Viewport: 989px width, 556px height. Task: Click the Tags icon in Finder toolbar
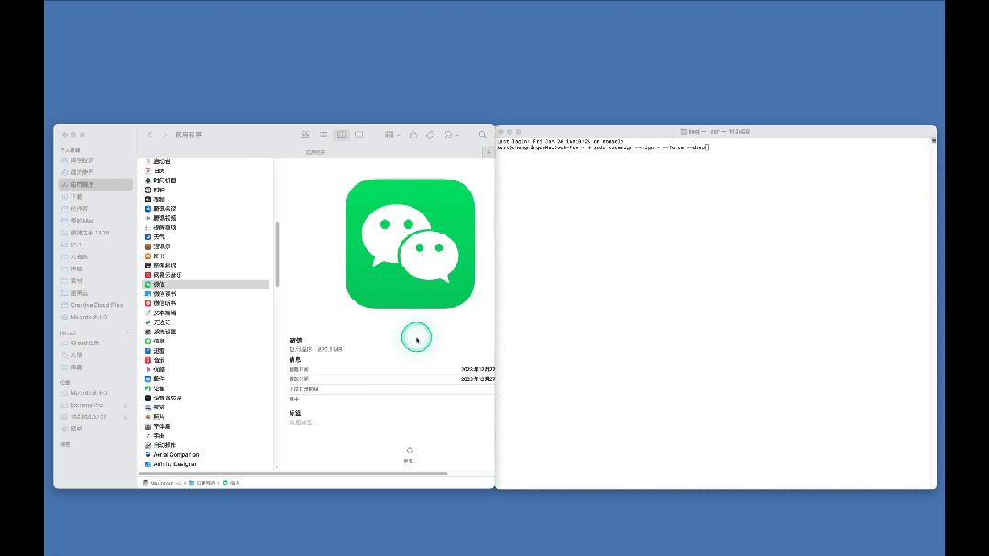[x=430, y=135]
